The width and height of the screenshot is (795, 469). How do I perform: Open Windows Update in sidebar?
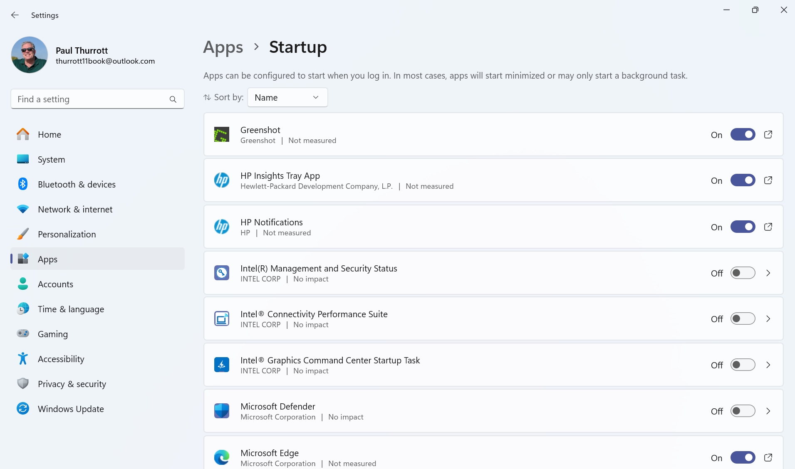tap(71, 409)
